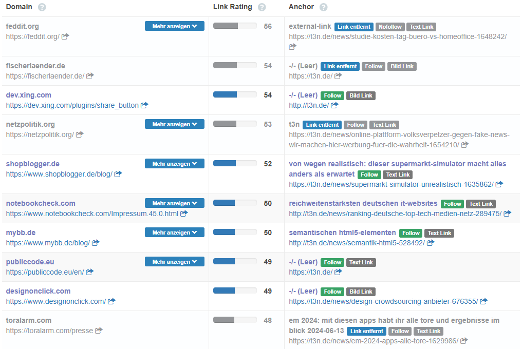Click external icon after notebookcheck Impressum URL
Image resolution: width=522 pixels, height=349 pixels.
pos(184,214)
